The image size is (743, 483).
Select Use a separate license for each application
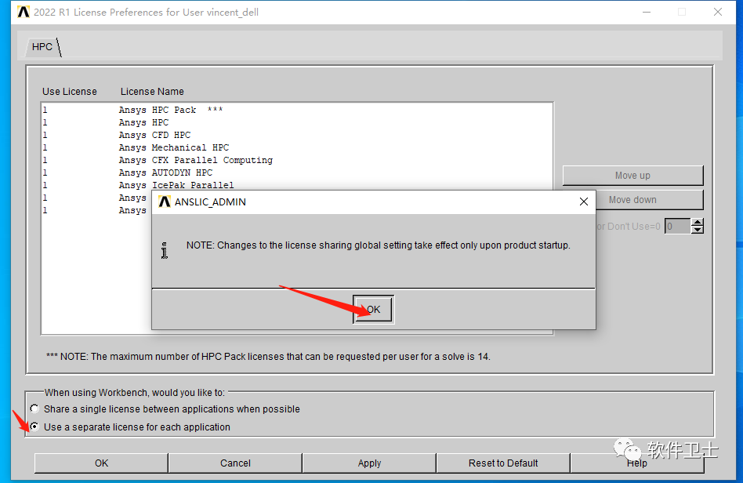[x=34, y=427]
